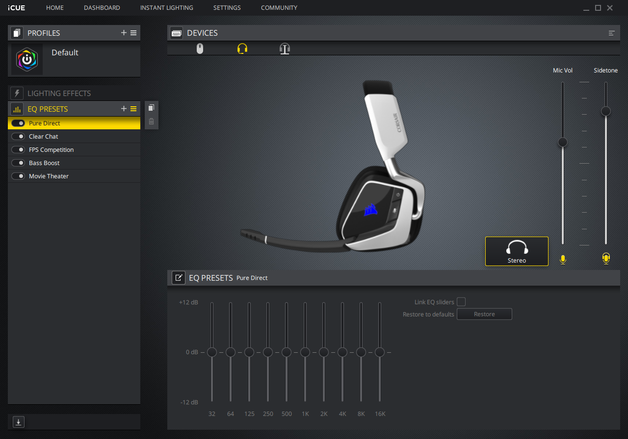Image resolution: width=628 pixels, height=439 pixels.
Task: Click the 500 Hz EQ slider handle
Action: [x=287, y=352]
